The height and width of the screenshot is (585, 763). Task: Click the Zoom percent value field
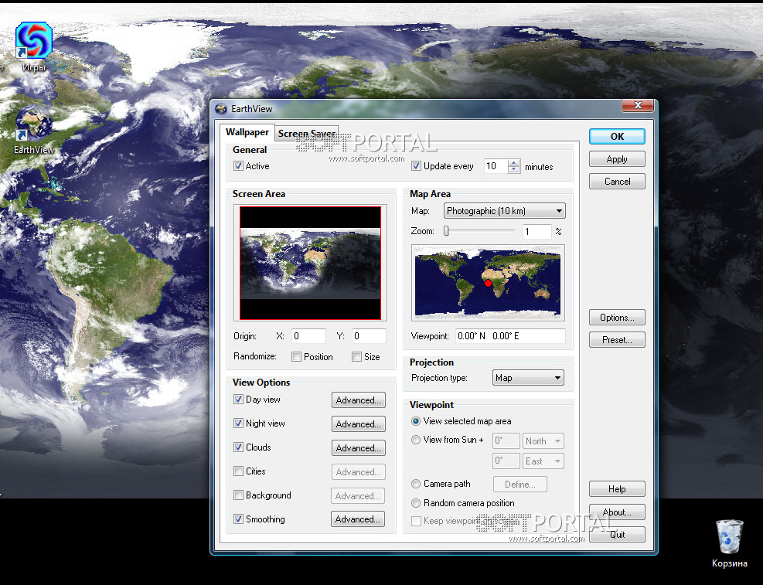point(536,232)
